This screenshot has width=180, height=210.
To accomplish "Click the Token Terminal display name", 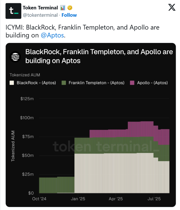I will (40, 8).
